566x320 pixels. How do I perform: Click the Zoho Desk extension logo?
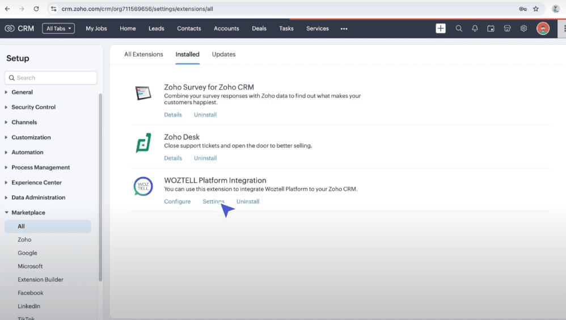[143, 142]
